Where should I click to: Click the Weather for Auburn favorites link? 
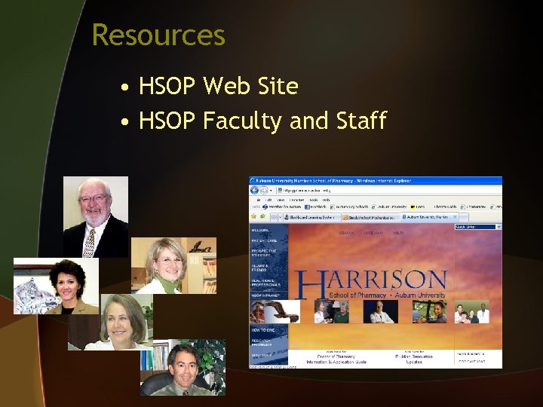click(281, 207)
